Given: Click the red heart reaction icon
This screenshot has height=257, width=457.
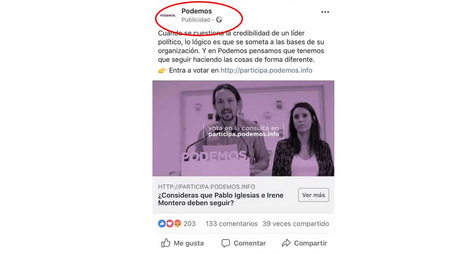Looking at the screenshot, I should point(169,224).
